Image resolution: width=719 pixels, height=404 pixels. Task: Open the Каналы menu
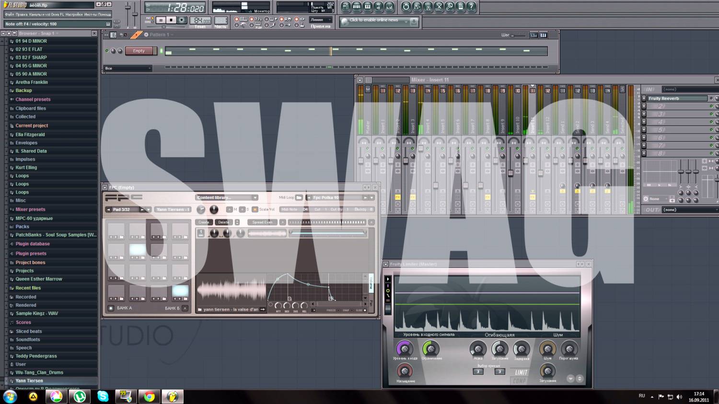pyautogui.click(x=37, y=14)
